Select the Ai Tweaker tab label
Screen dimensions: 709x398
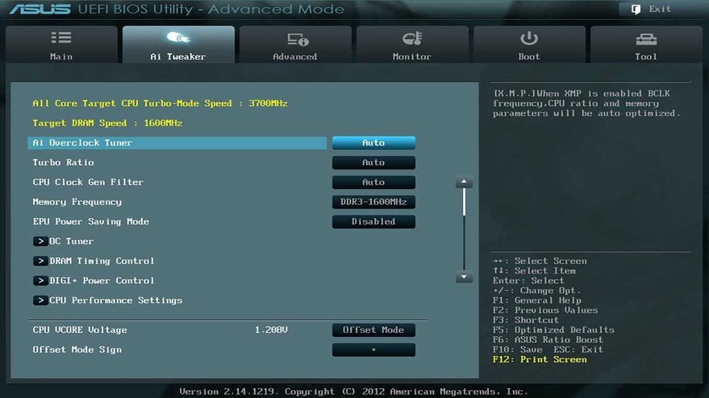pos(178,57)
